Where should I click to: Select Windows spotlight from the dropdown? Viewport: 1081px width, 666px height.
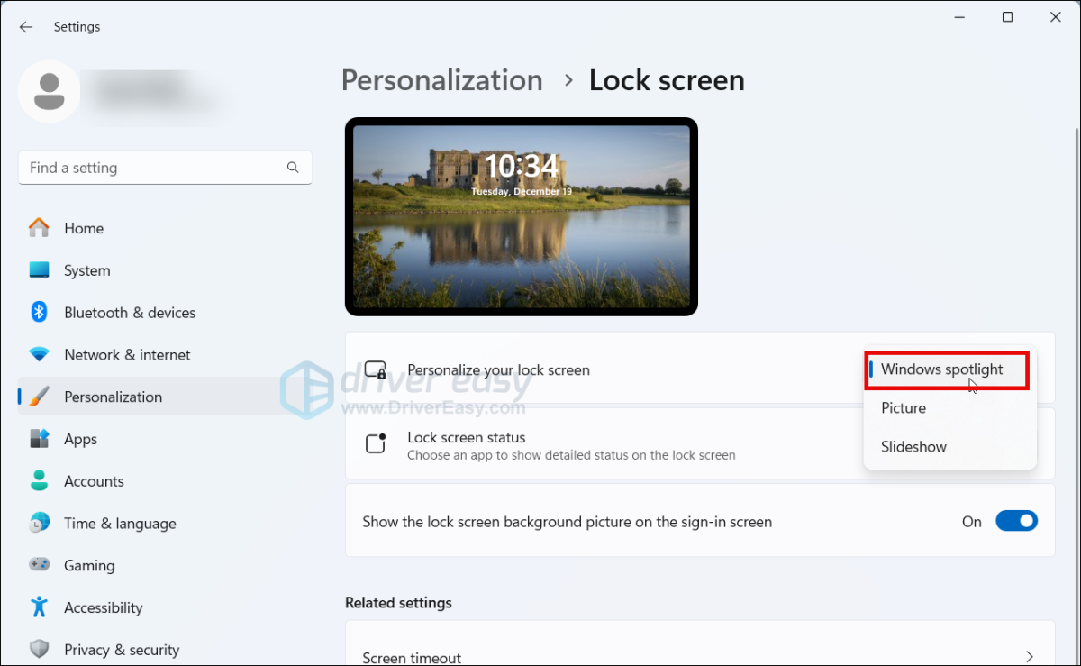(x=941, y=369)
